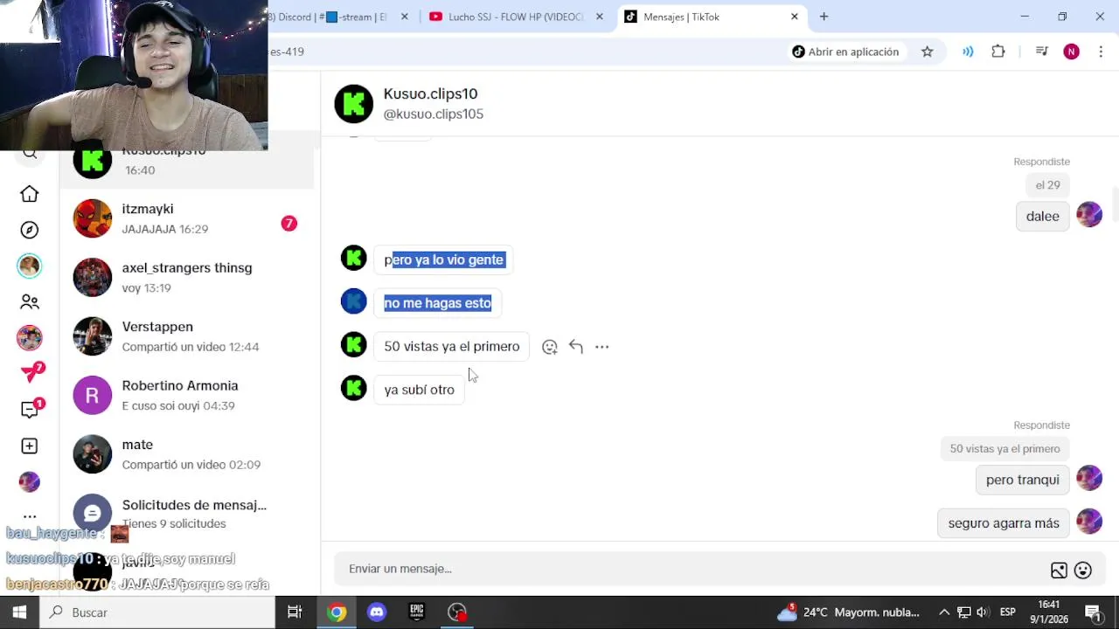Image resolution: width=1119 pixels, height=629 pixels.
Task: Open Chrome extensions puzzle icon
Action: [x=998, y=52]
